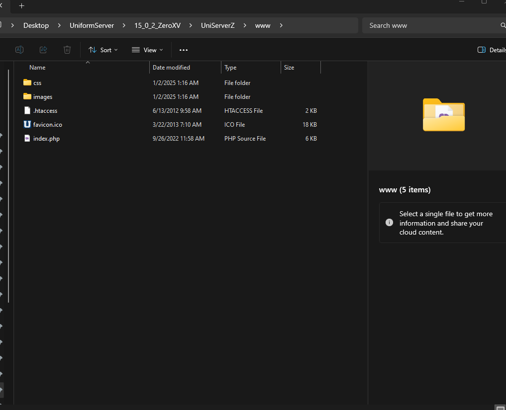Expand chevron after UniformServer breadcrumb
The image size is (506, 410).
pos(124,25)
